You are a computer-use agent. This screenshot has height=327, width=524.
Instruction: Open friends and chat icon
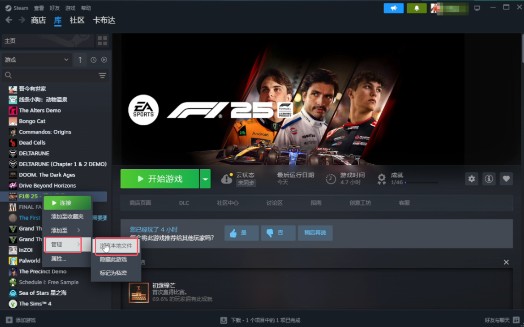(x=516, y=320)
